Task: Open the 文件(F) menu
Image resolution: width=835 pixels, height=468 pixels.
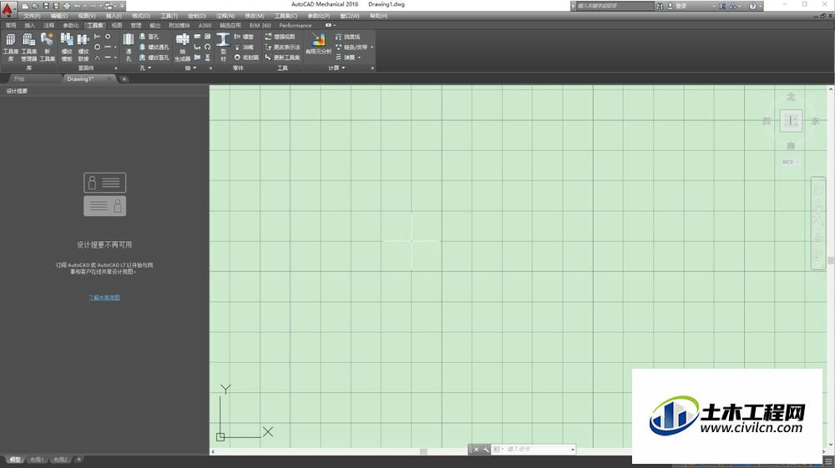Action: [x=32, y=16]
